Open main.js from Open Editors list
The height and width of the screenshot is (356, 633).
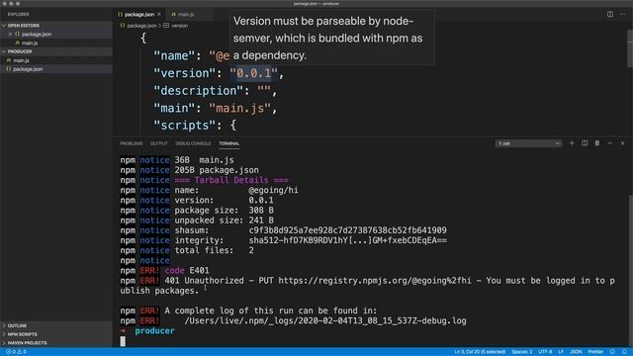click(x=30, y=43)
